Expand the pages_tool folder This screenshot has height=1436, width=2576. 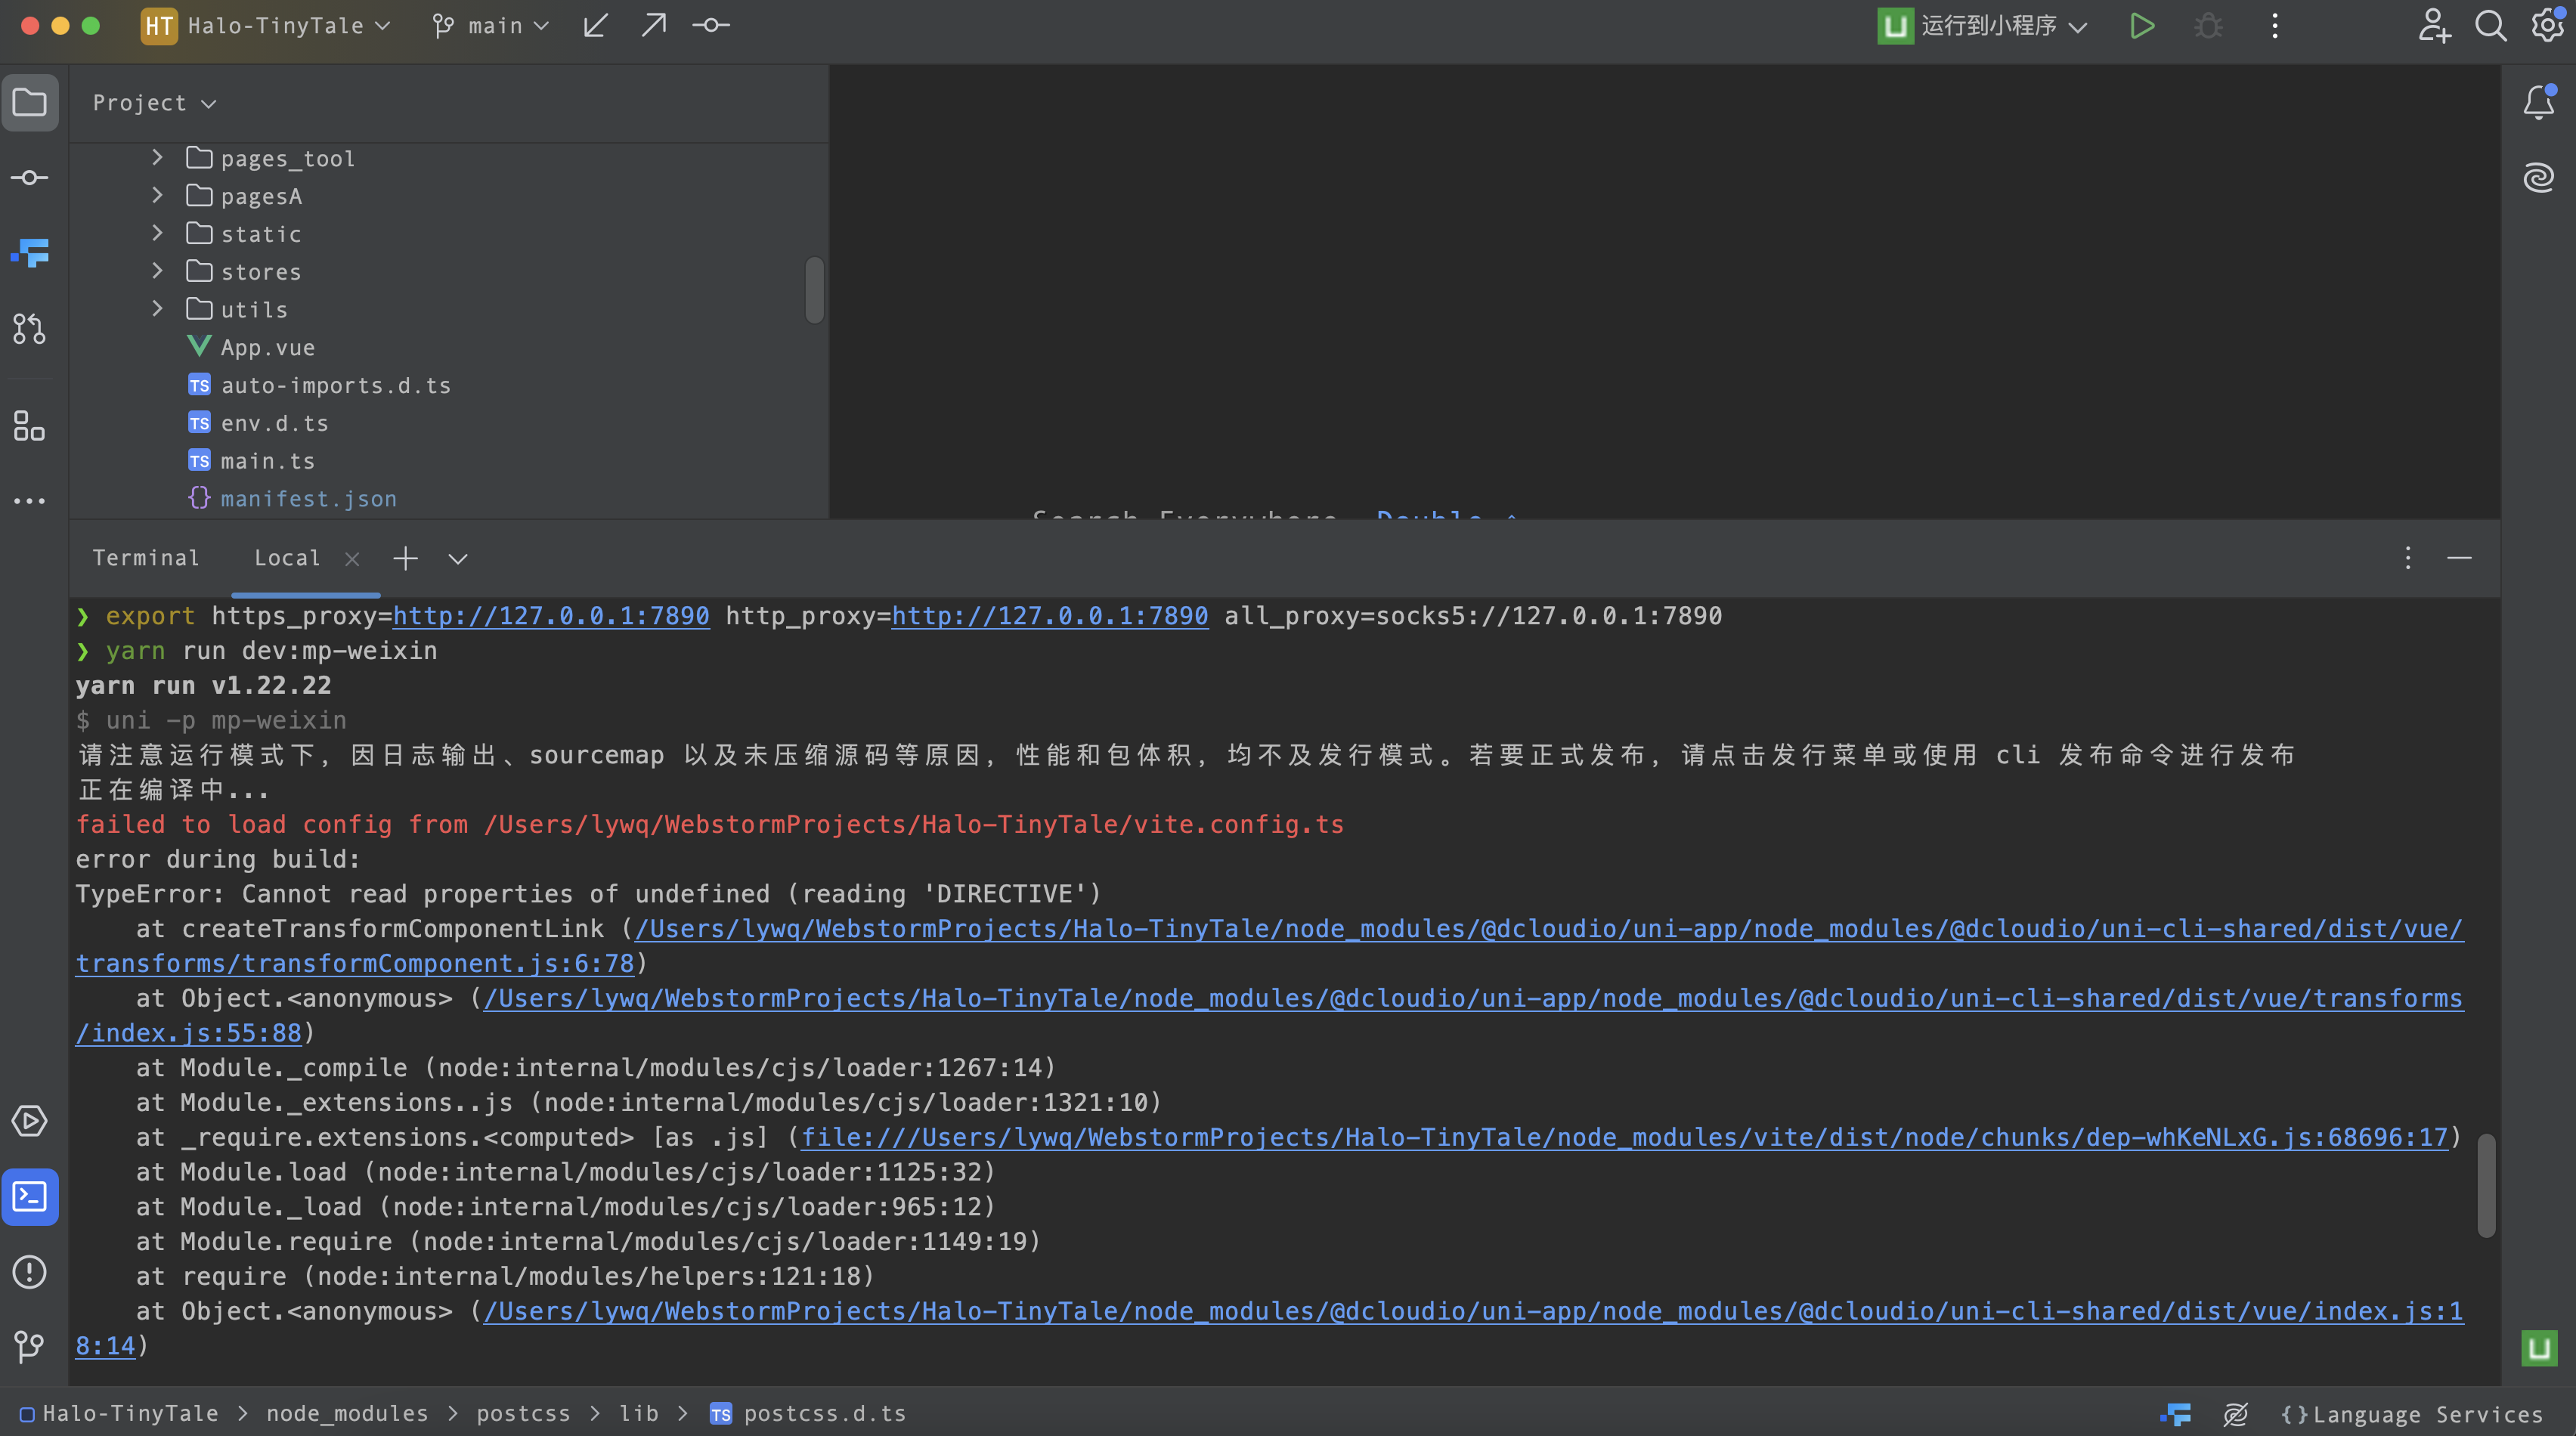tap(157, 158)
